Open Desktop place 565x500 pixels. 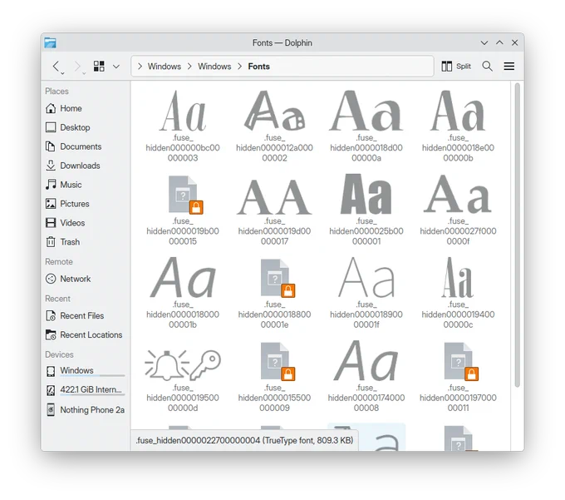click(85, 127)
